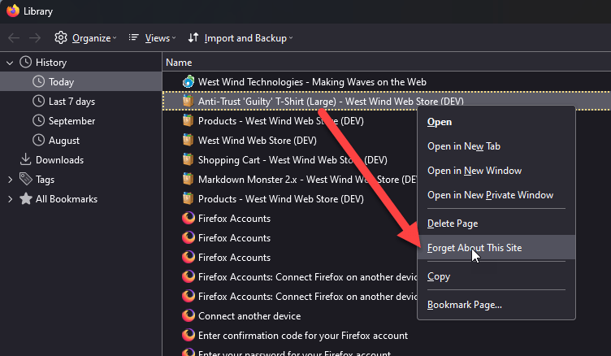Click the clock icon beside Today
611x356 pixels.
38,81
